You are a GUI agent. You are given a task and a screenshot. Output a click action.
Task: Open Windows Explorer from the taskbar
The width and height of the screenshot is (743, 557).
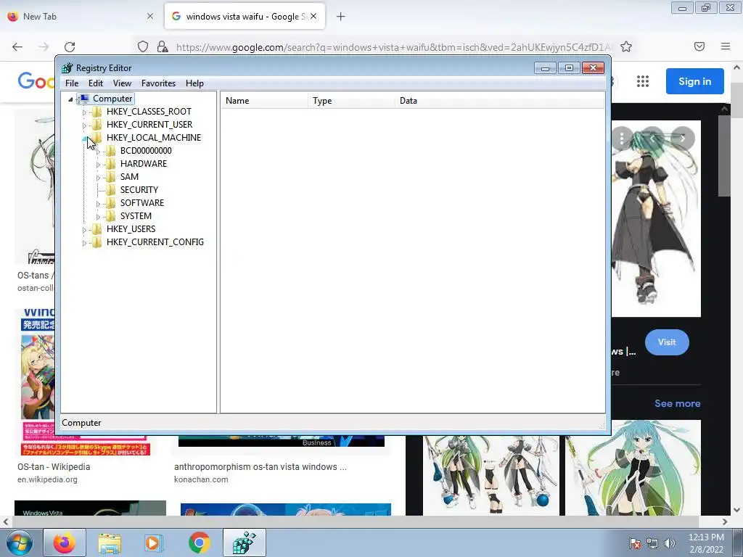tap(110, 542)
